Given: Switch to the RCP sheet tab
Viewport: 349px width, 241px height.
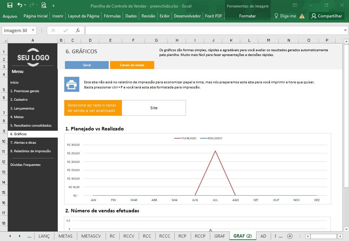Looking at the screenshot, I should 182,236.
